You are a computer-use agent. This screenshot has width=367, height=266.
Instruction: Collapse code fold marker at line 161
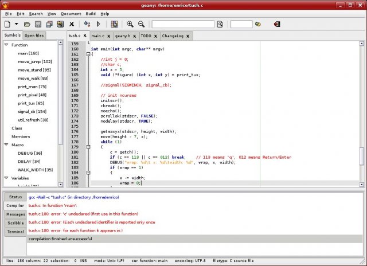(88, 54)
